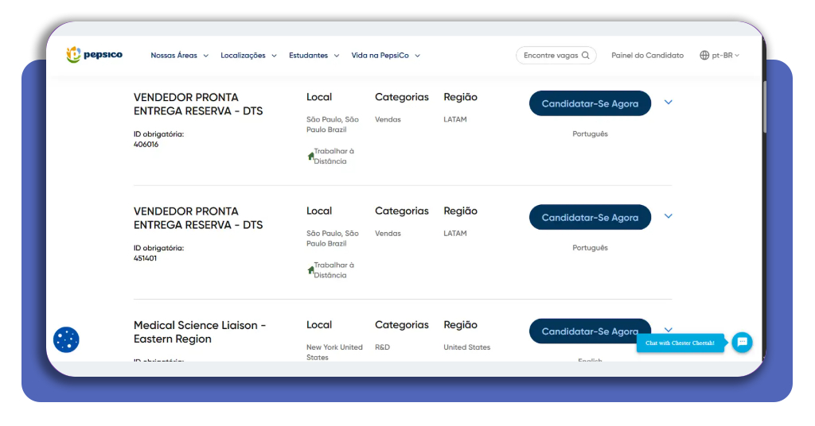815x426 pixels.
Task: Focus the Encontre vagas search field
Action: tap(556, 55)
